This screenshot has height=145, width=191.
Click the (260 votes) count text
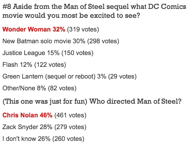coord(68,139)
